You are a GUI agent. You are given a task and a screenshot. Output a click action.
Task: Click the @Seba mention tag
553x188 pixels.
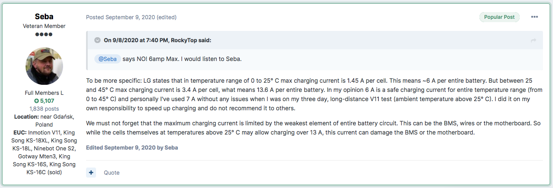[x=108, y=59]
